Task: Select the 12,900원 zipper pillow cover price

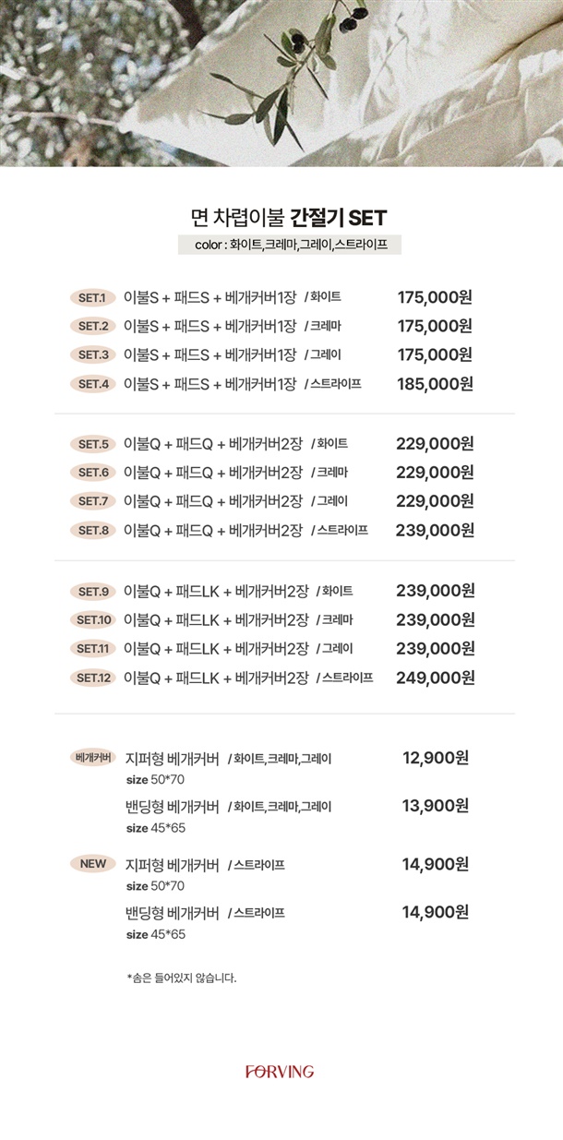Action: [x=436, y=759]
